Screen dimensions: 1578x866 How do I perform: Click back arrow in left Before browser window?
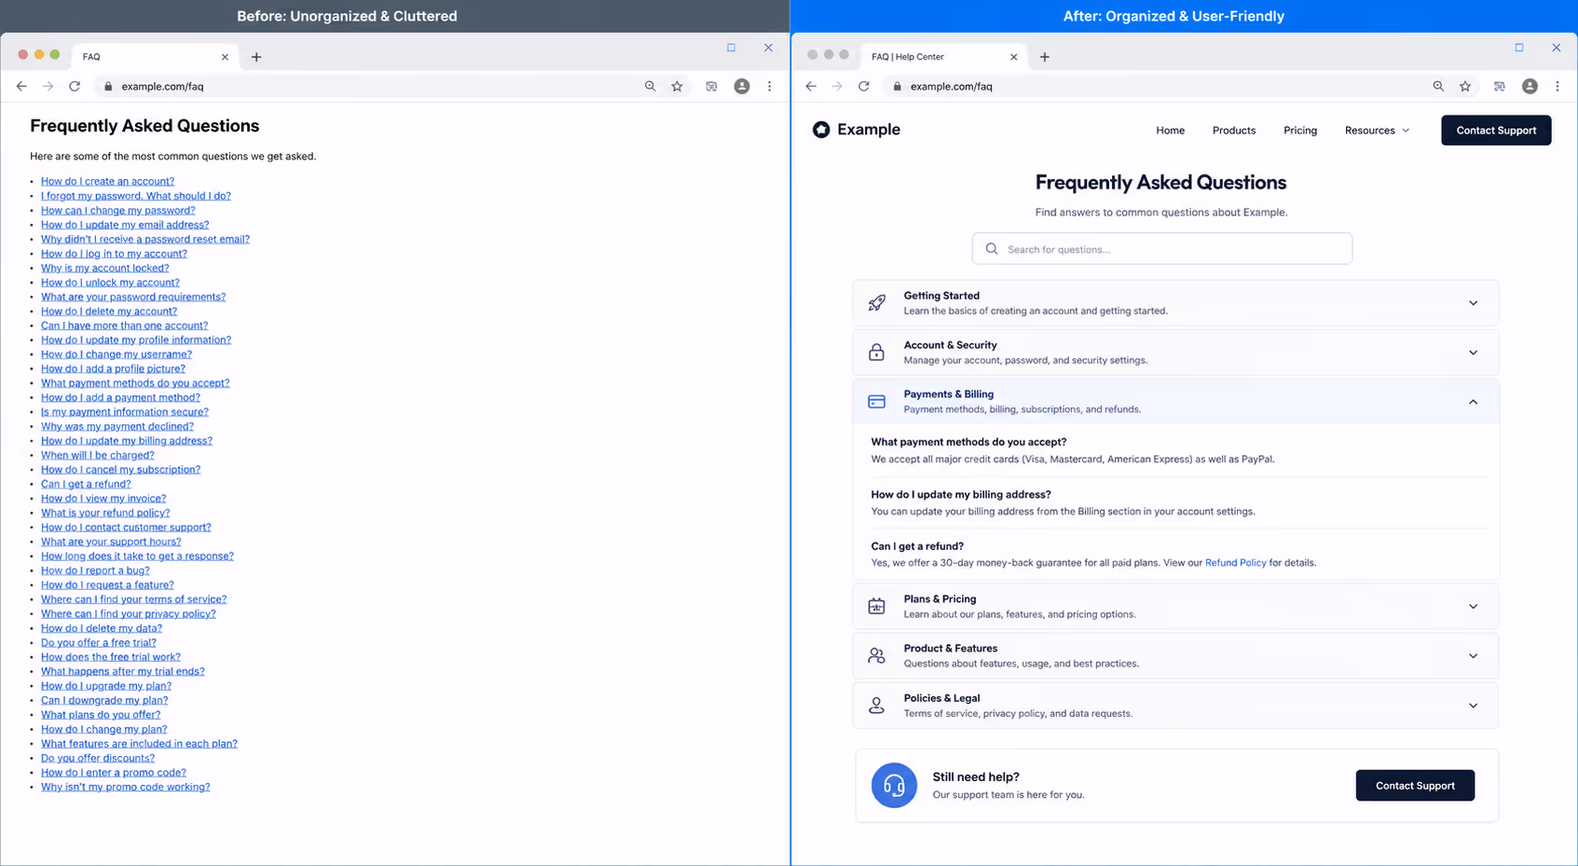coord(21,86)
